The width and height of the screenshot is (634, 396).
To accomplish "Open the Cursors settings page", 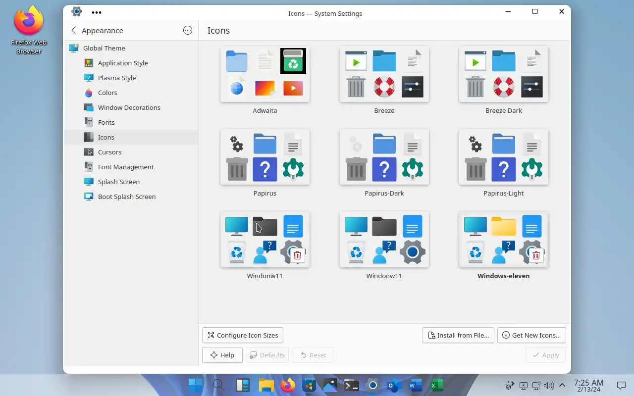I will (x=131, y=152).
